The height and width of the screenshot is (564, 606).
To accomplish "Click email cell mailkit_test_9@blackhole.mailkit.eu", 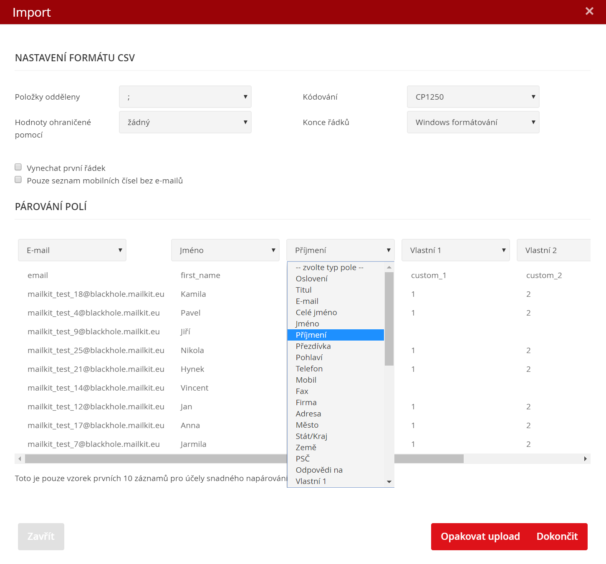I will click(x=93, y=332).
